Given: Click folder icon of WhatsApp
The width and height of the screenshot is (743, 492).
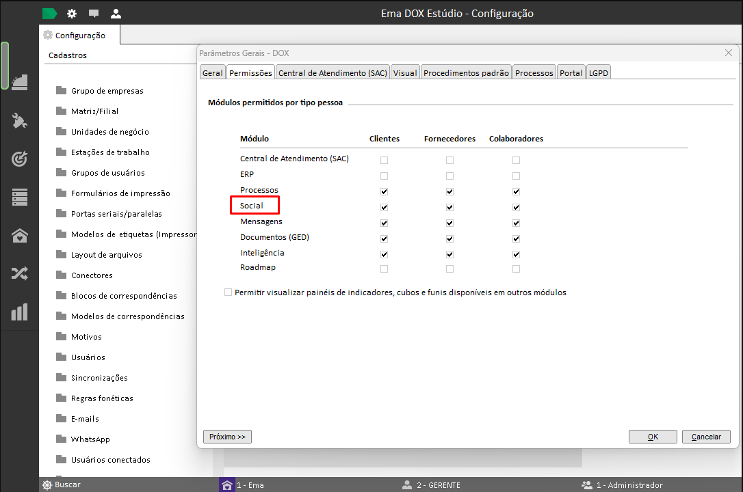Looking at the screenshot, I should pyautogui.click(x=61, y=439).
